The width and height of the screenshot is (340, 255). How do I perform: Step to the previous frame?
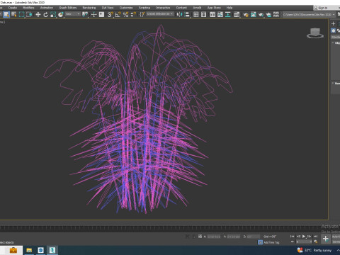(298, 237)
